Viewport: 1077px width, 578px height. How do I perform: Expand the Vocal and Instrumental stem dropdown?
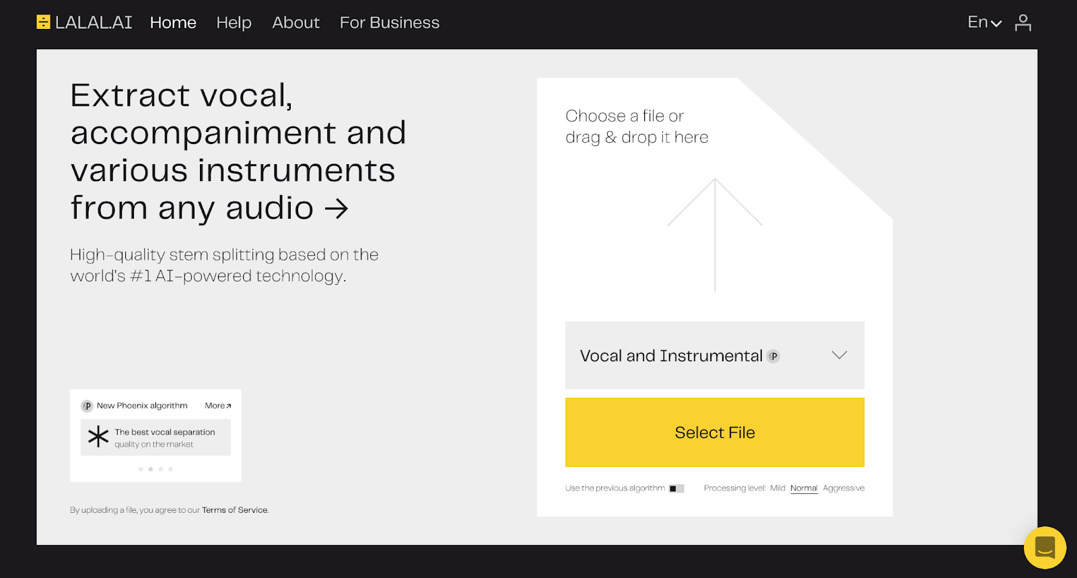click(x=715, y=355)
